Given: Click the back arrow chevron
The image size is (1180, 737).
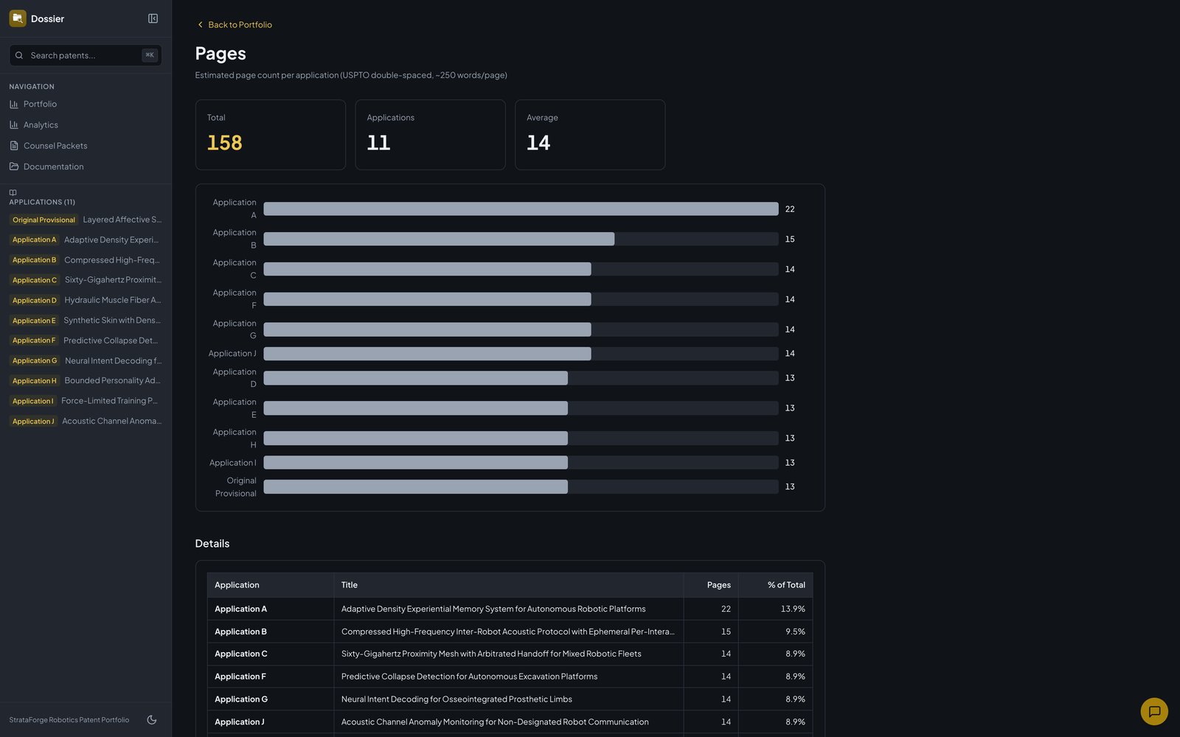Looking at the screenshot, I should (x=200, y=24).
